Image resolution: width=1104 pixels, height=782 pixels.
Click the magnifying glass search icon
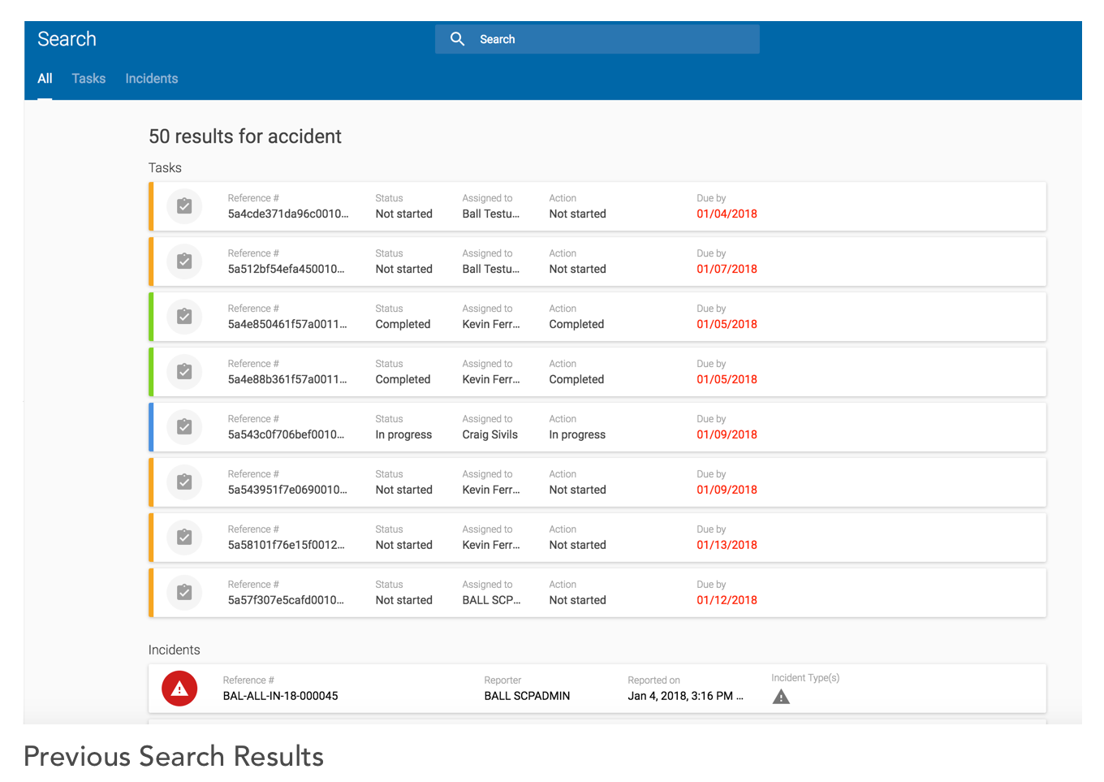tap(458, 39)
